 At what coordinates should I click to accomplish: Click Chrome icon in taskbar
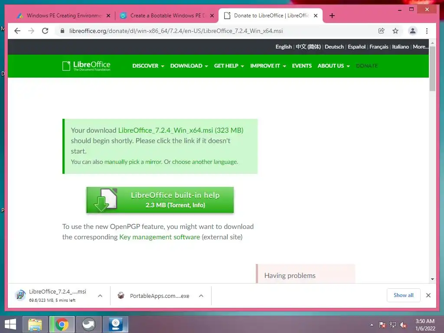click(x=62, y=324)
